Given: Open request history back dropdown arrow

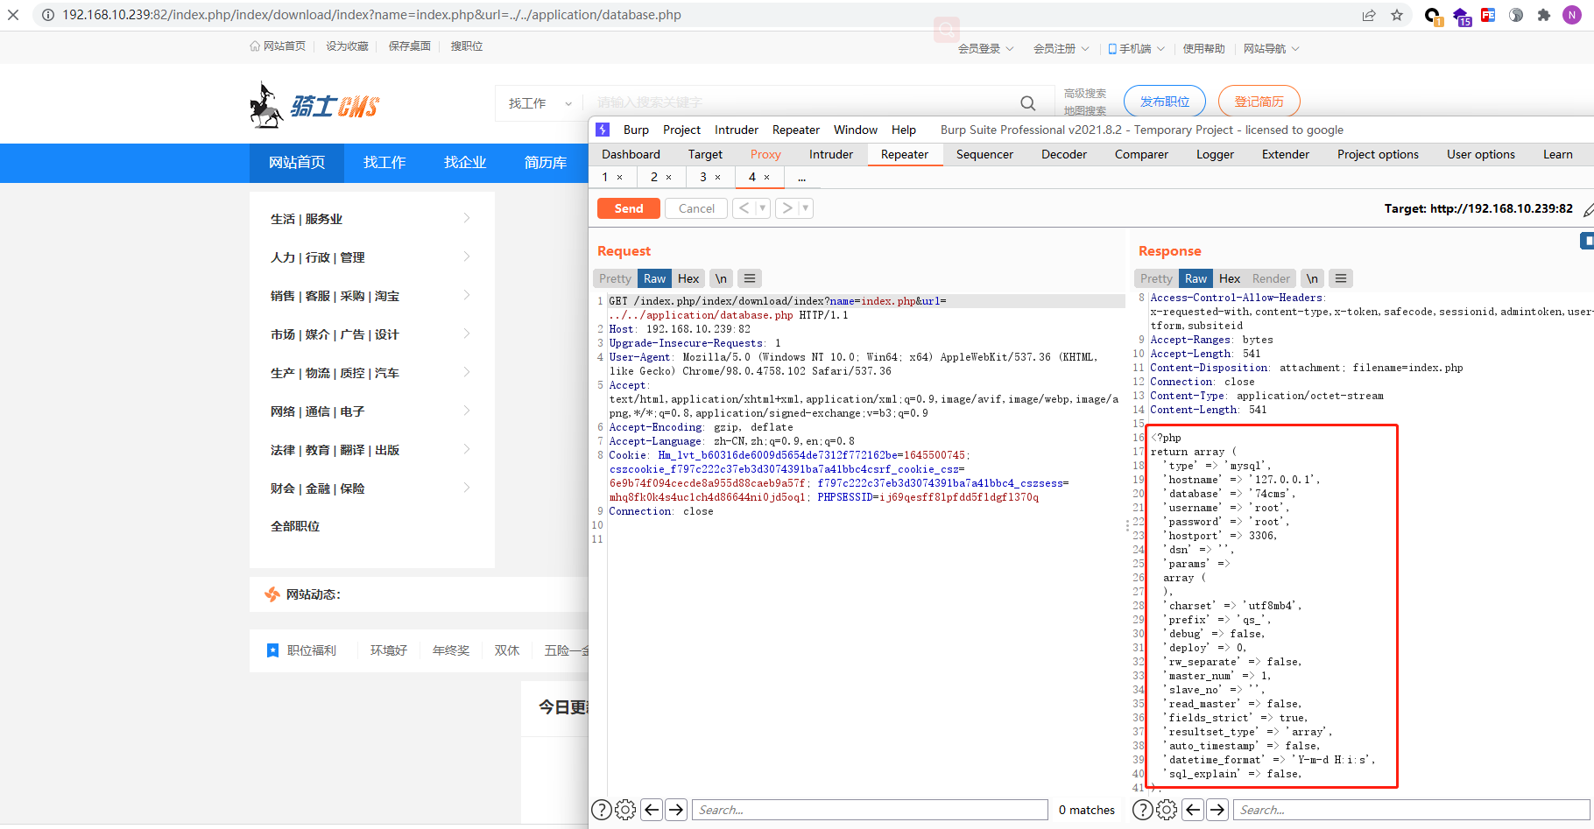Looking at the screenshot, I should (x=759, y=207).
